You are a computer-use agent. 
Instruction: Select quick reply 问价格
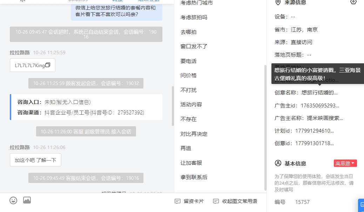pos(189,75)
